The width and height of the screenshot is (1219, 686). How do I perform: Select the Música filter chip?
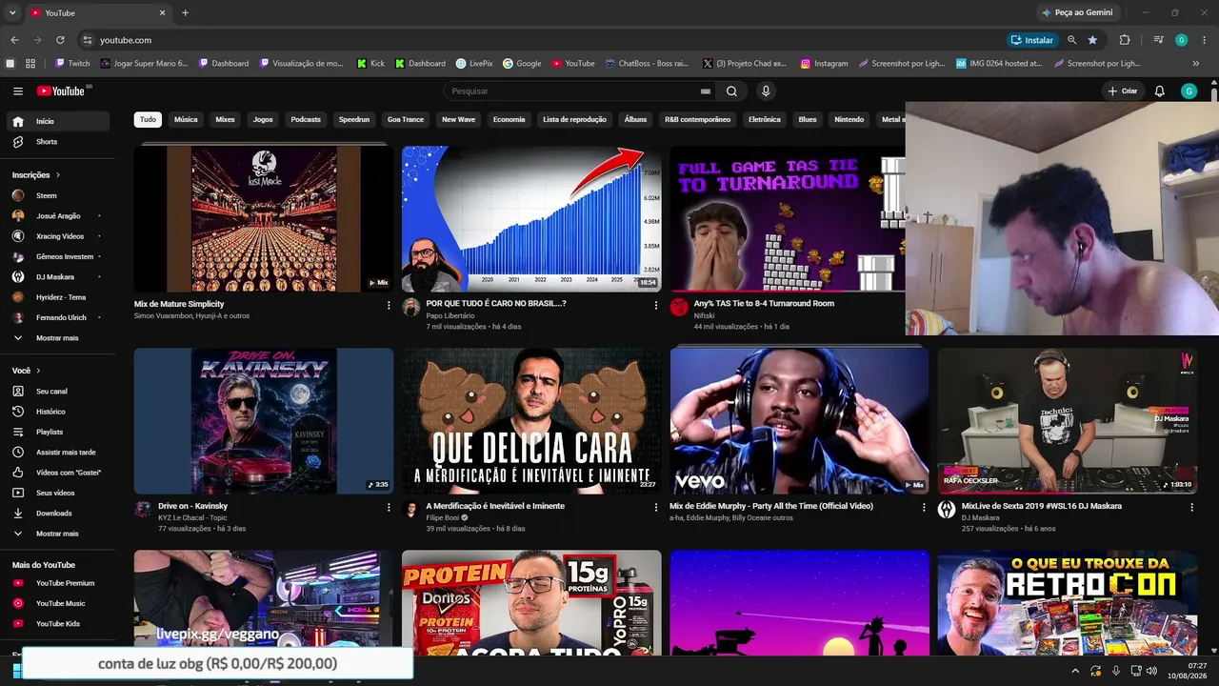click(x=186, y=120)
